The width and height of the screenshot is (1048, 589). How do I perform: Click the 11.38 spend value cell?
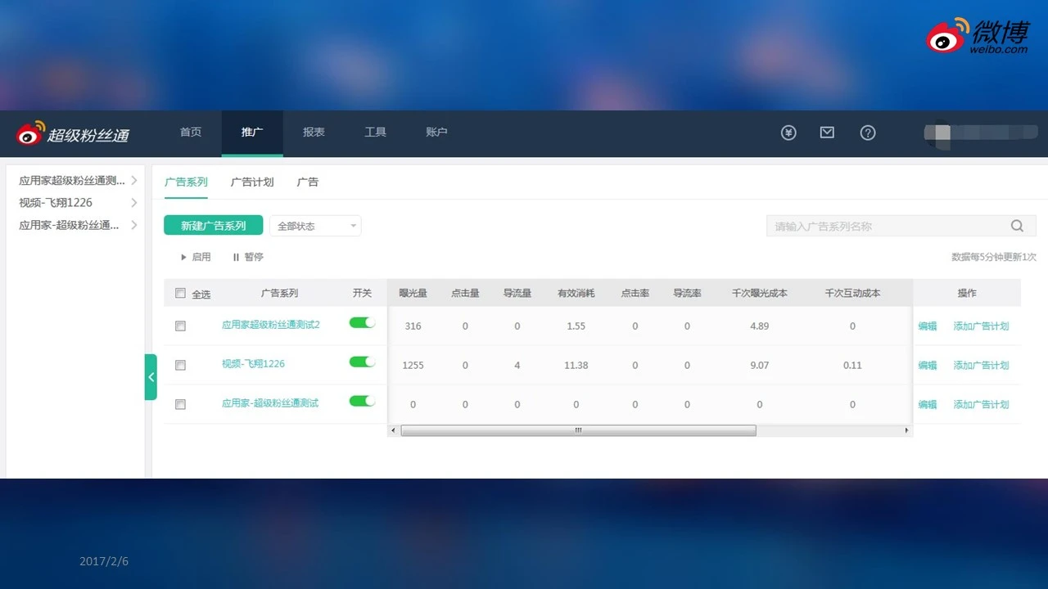click(576, 365)
